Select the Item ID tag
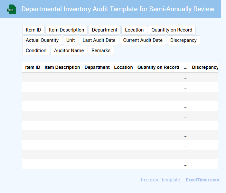This screenshot has width=226, height=193. pyautogui.click(x=33, y=30)
